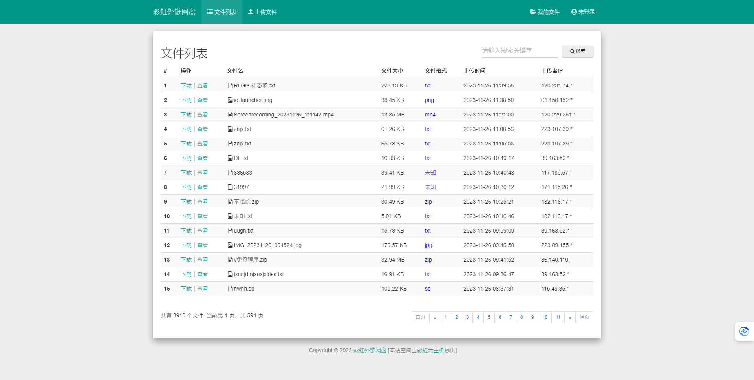Download ic_launcher.png via 下载 link
The width and height of the screenshot is (754, 380).
coord(186,100)
